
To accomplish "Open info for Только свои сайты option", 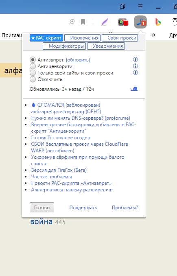I will [x=135, y=72].
